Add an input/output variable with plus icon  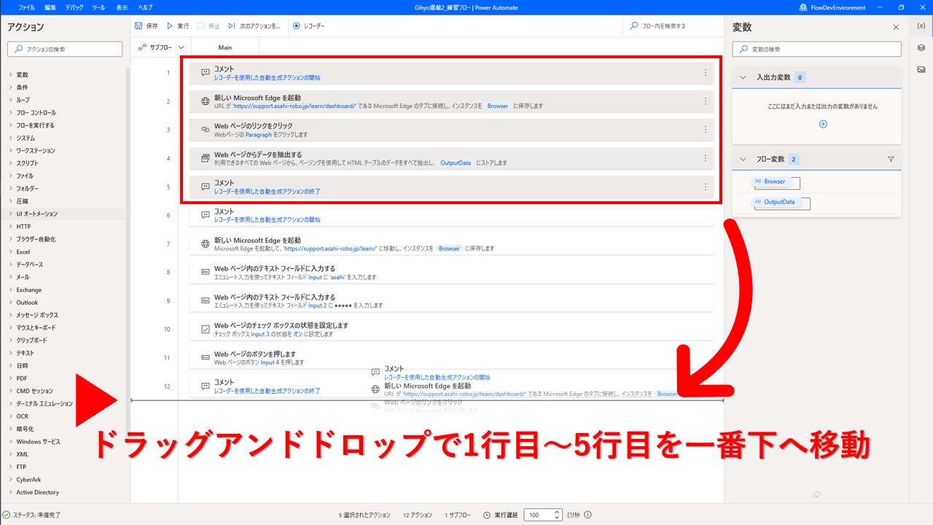click(x=823, y=124)
